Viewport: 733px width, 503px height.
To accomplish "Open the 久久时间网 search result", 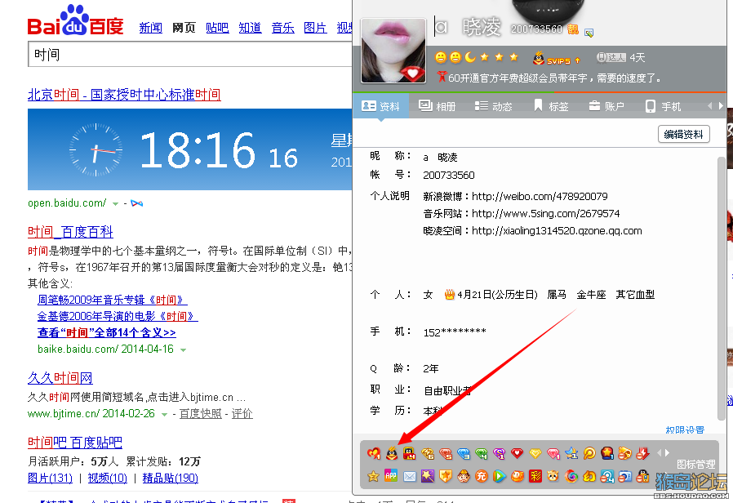I will 60,378.
